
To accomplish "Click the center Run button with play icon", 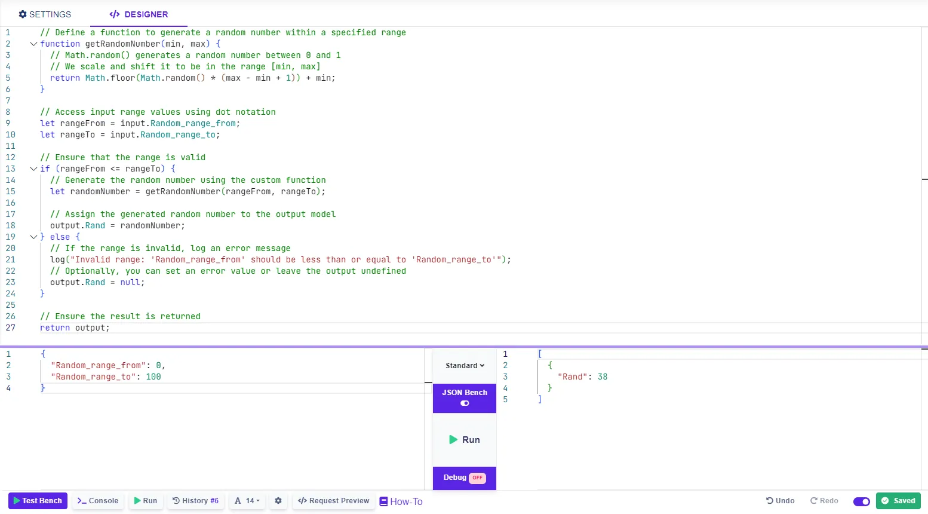I will pyautogui.click(x=465, y=440).
